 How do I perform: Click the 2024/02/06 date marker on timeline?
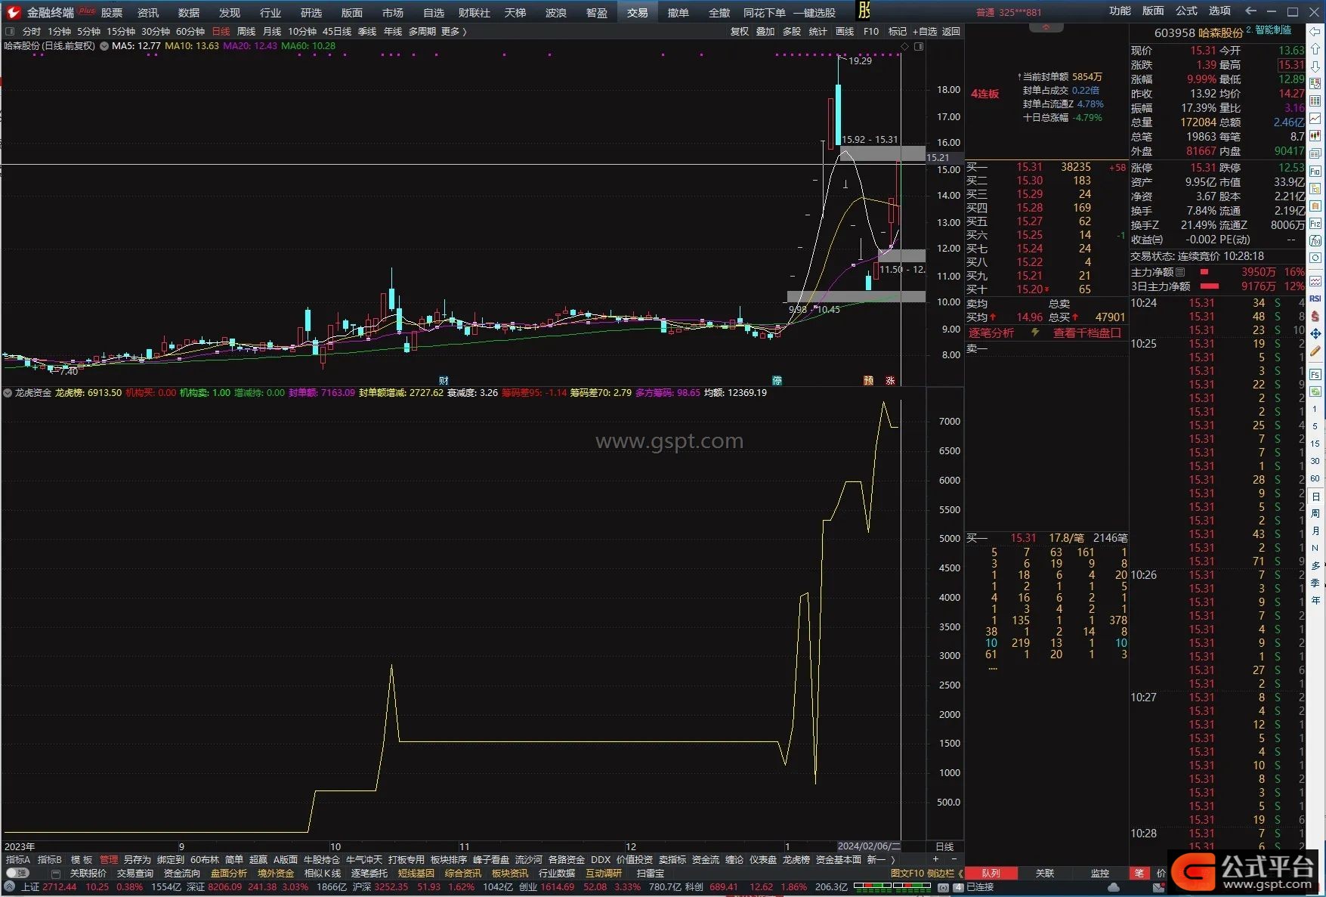(x=869, y=846)
